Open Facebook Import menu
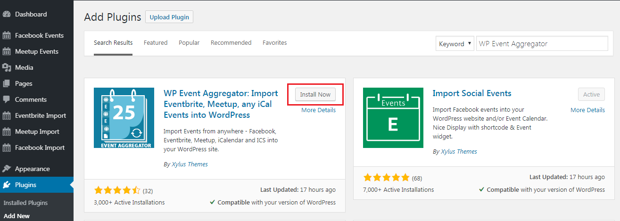This screenshot has height=221, width=620. pyautogui.click(x=37, y=147)
